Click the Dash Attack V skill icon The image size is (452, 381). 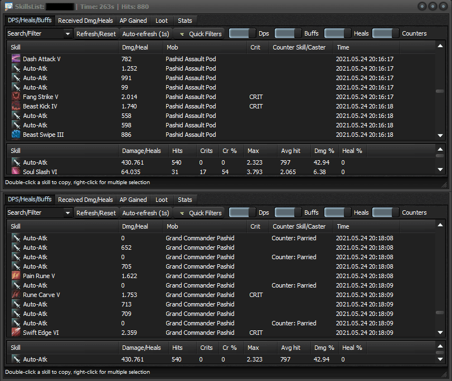point(16,59)
